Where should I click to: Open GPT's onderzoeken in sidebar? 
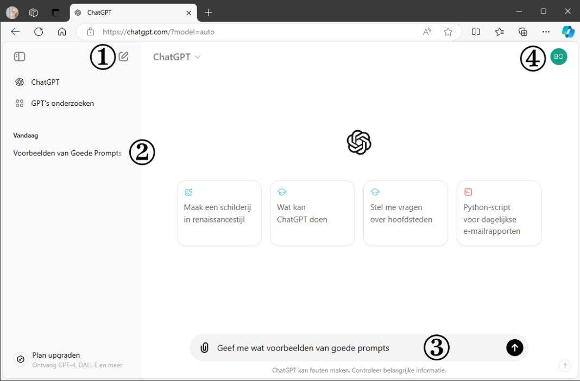[x=62, y=103]
